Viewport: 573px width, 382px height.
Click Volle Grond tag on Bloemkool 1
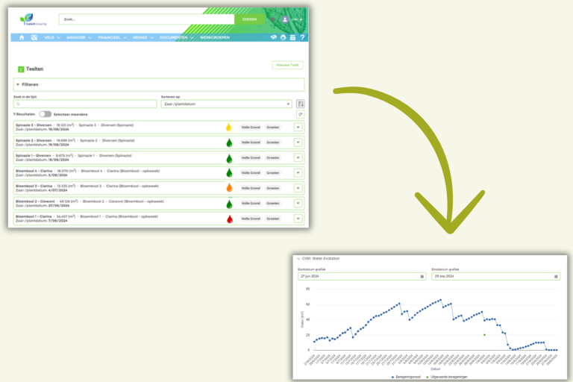click(251, 219)
